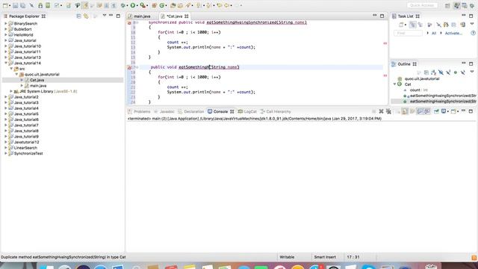The height and width of the screenshot is (269, 478).
Task: Select main.java in Package Explorer tree
Action: click(x=38, y=86)
